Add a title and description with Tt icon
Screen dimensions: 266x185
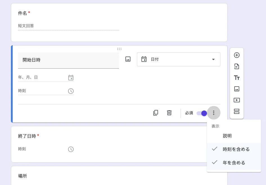(237, 78)
